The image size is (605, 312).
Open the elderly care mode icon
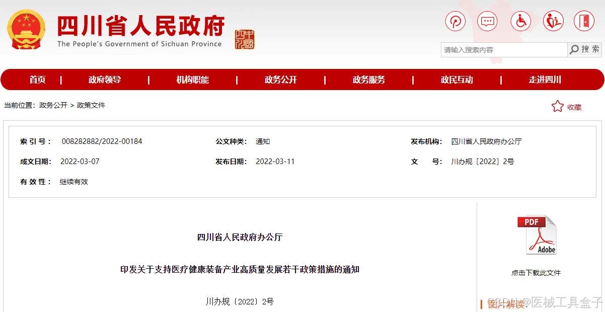pos(553,21)
